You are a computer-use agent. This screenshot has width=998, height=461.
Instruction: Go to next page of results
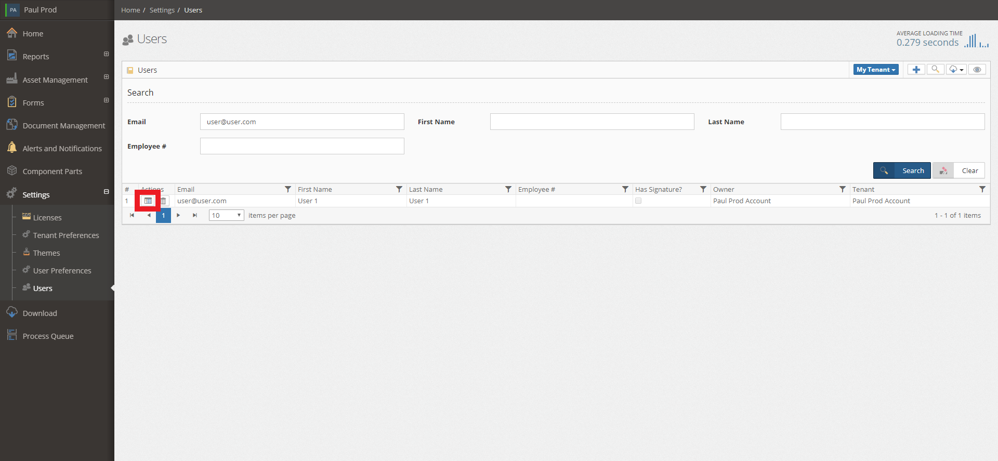pos(178,215)
